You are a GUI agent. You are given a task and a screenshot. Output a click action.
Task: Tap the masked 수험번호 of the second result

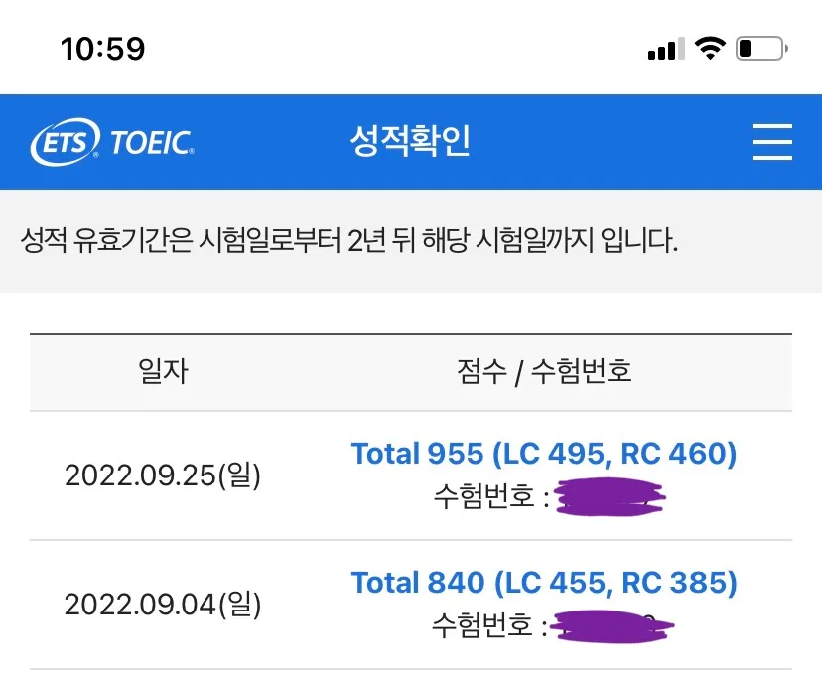click(612, 627)
